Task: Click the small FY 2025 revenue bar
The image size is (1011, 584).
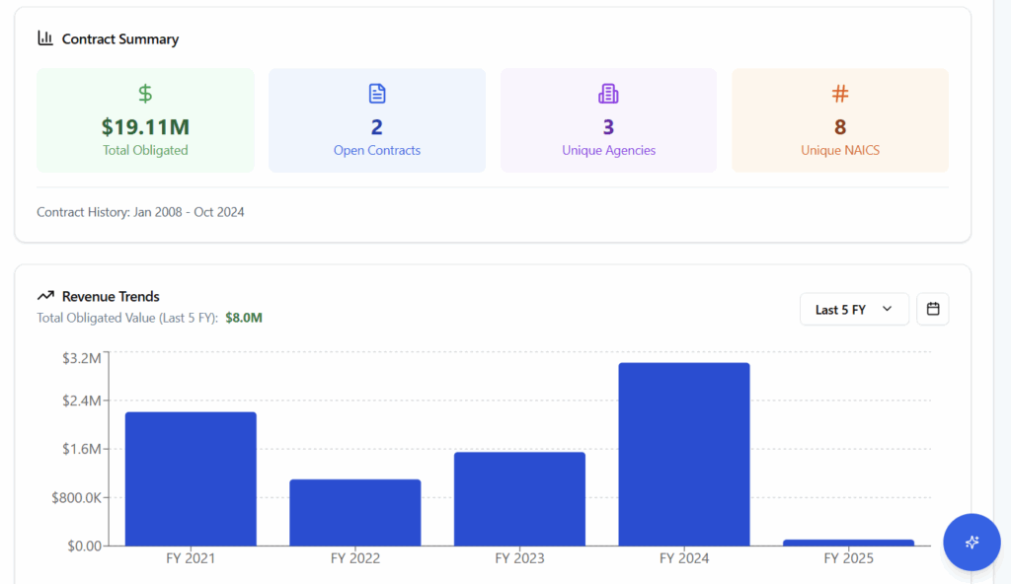Action: (848, 543)
